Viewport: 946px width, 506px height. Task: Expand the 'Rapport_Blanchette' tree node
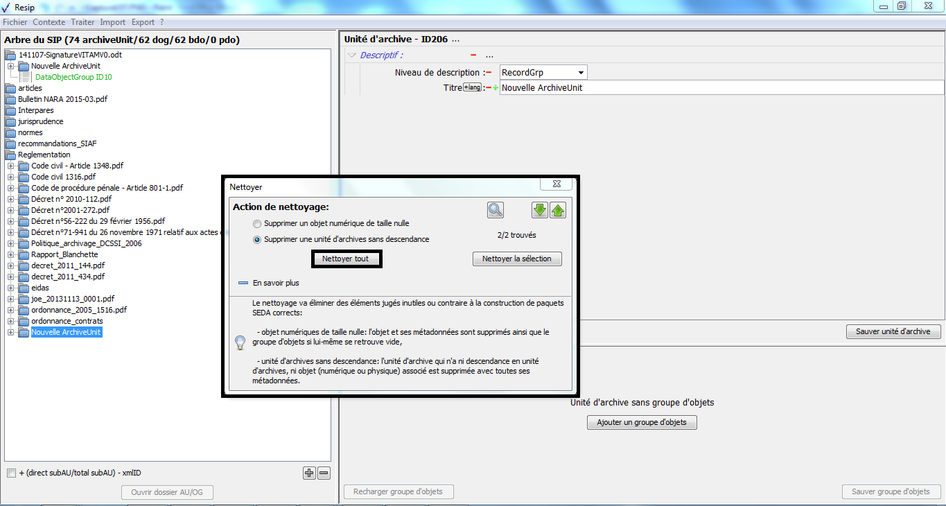click(11, 254)
